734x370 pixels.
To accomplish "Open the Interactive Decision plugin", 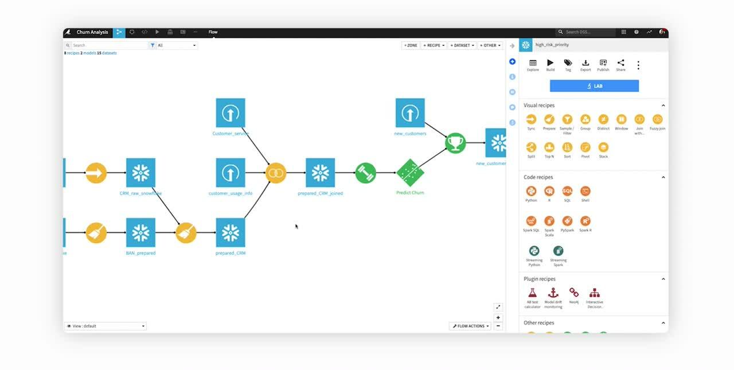I will pyautogui.click(x=595, y=293).
